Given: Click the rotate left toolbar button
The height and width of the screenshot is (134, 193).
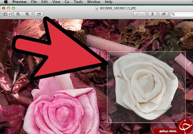Looking at the screenshot, I should click(152, 14).
